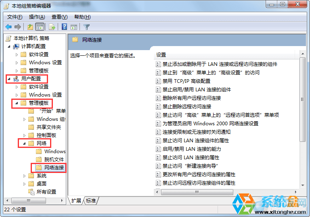Screen dimensions: 310x217
Task: Select 禁止启用/禁用 LAN 连接的组件
Action: pos(197,90)
